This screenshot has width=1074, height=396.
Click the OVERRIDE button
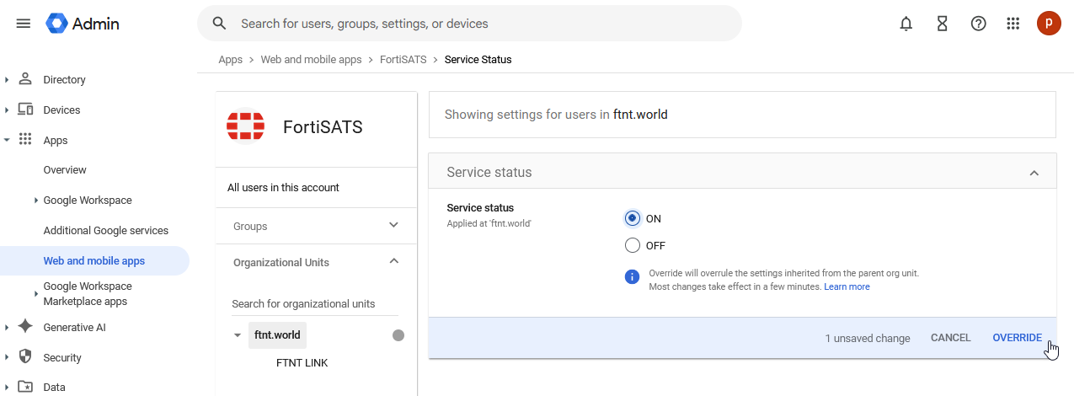pos(1017,338)
